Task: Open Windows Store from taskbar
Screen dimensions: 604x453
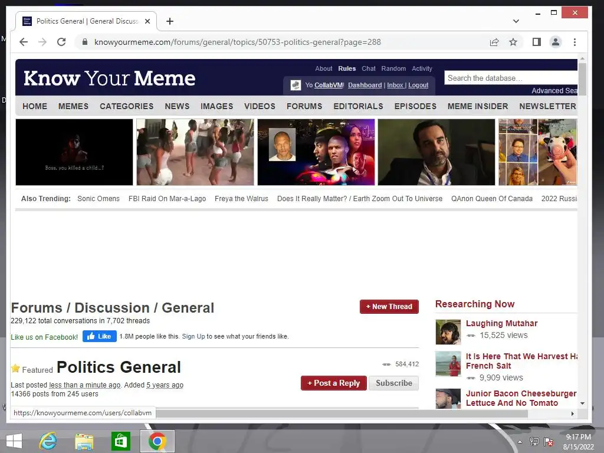Action: coord(120,441)
